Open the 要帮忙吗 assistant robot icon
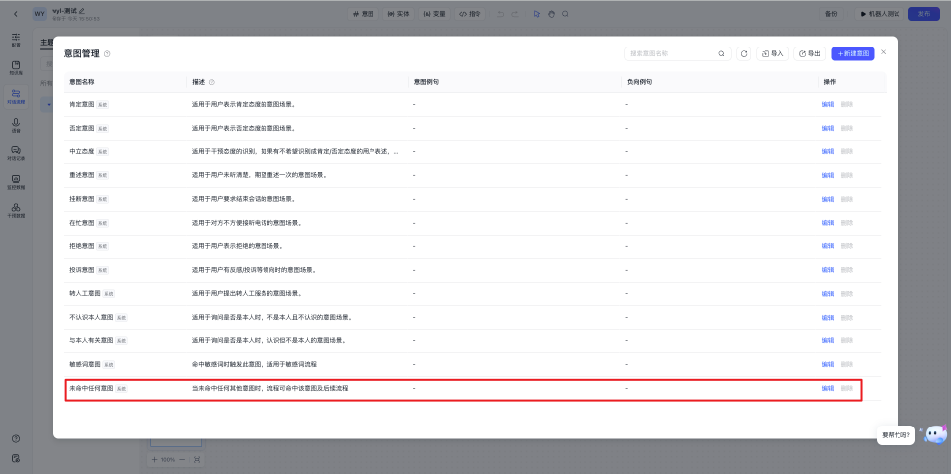Viewport: 951px width, 474px height. coord(935,435)
